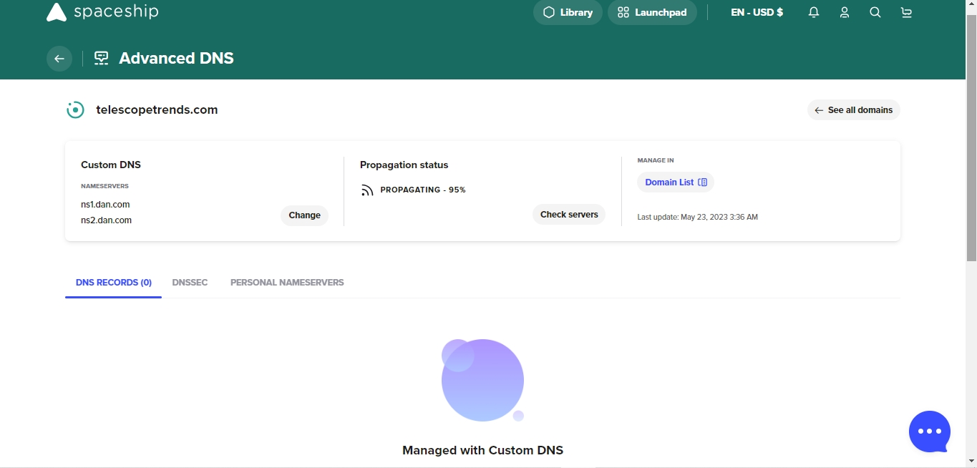Click Change nameservers button

304,215
